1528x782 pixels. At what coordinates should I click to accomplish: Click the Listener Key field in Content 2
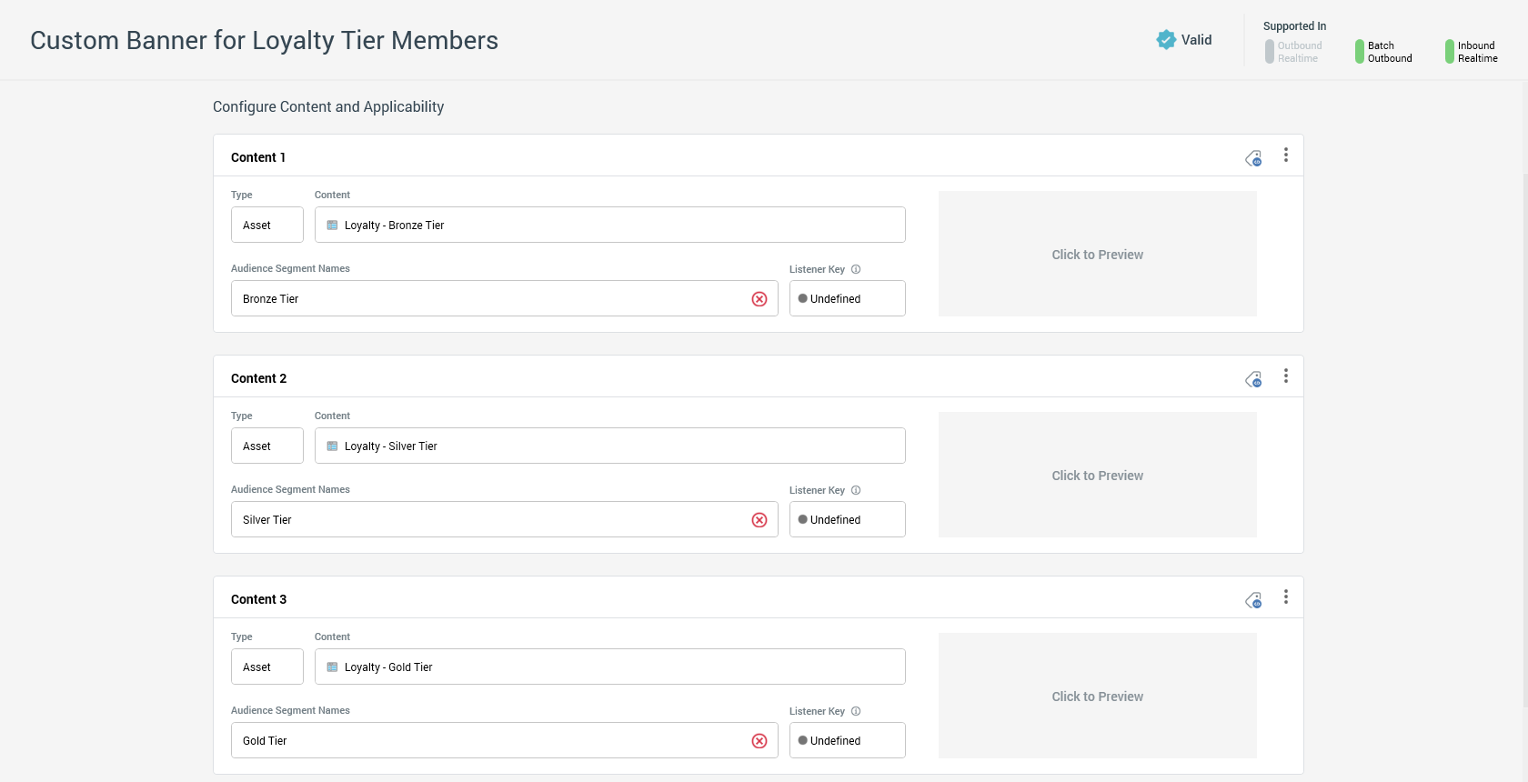tap(847, 520)
